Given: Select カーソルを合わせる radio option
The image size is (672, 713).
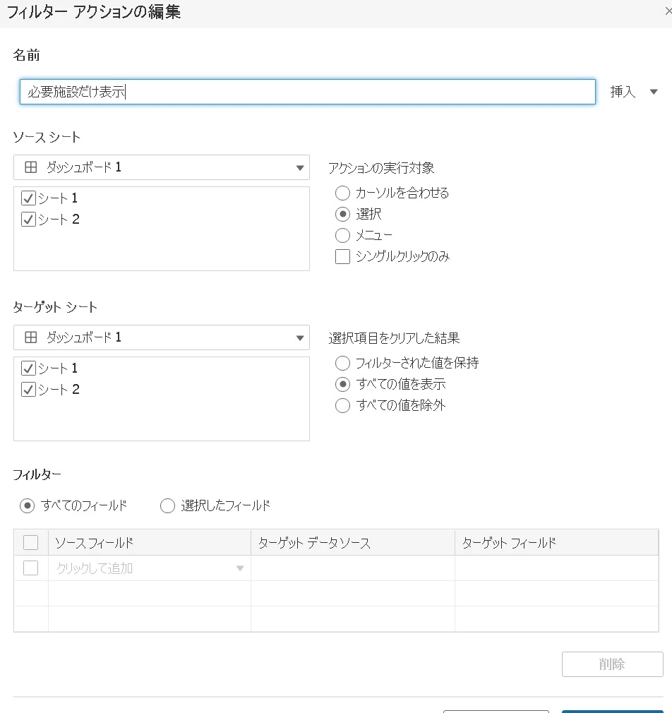Looking at the screenshot, I should click(342, 193).
